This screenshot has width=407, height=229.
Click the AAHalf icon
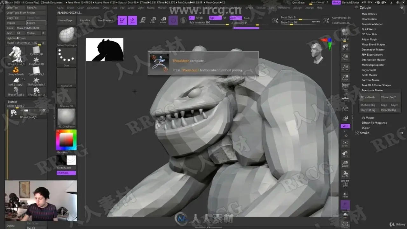(345, 78)
